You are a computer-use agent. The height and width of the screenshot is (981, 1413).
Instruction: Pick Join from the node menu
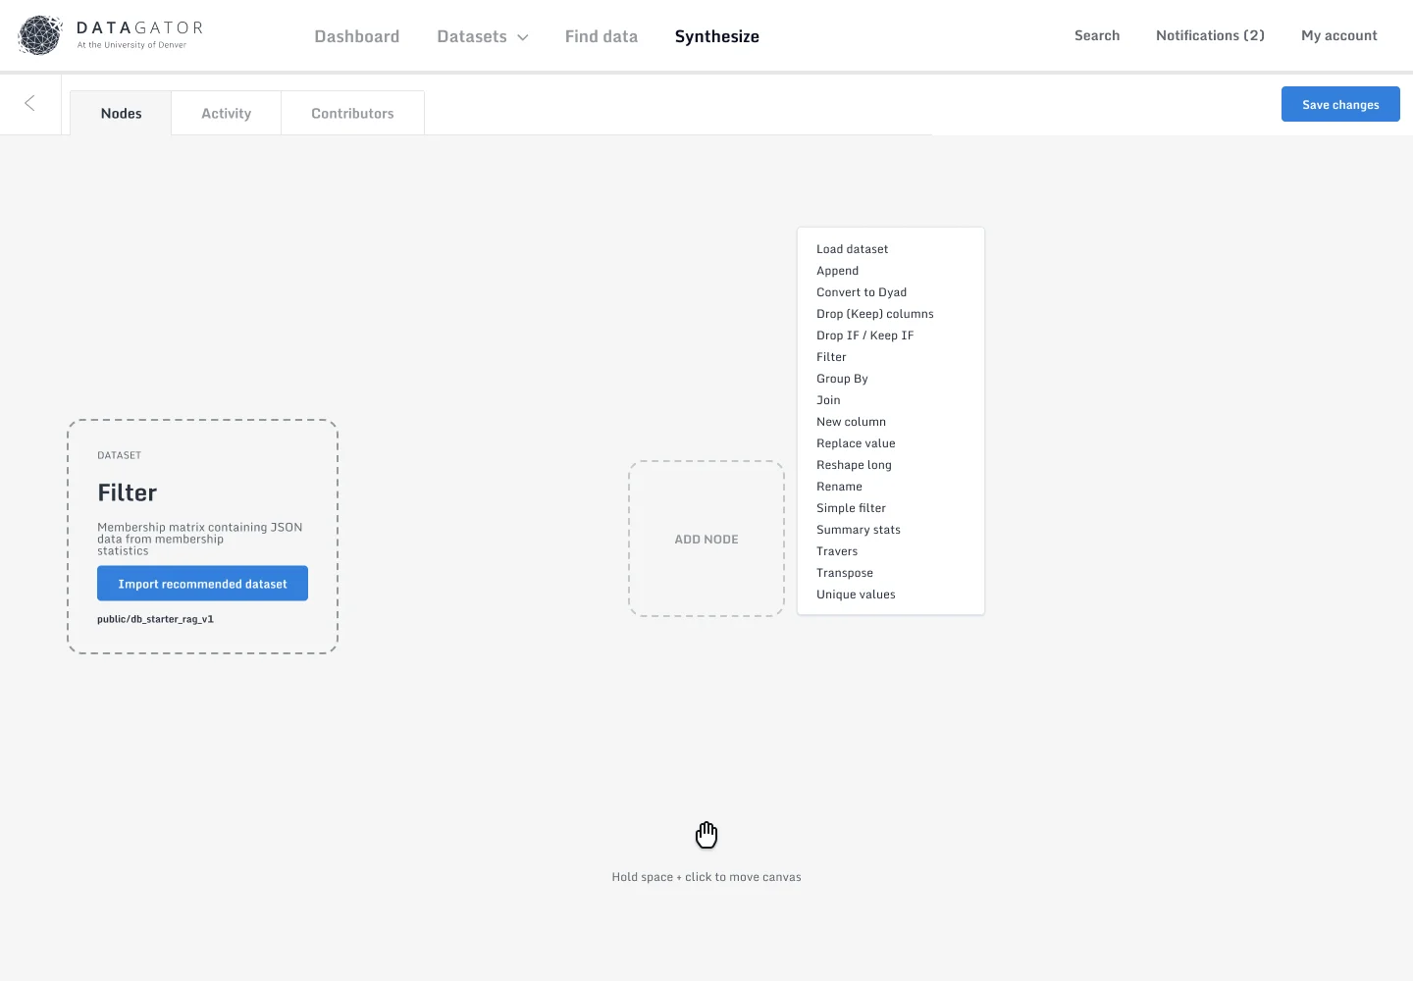pyautogui.click(x=828, y=400)
